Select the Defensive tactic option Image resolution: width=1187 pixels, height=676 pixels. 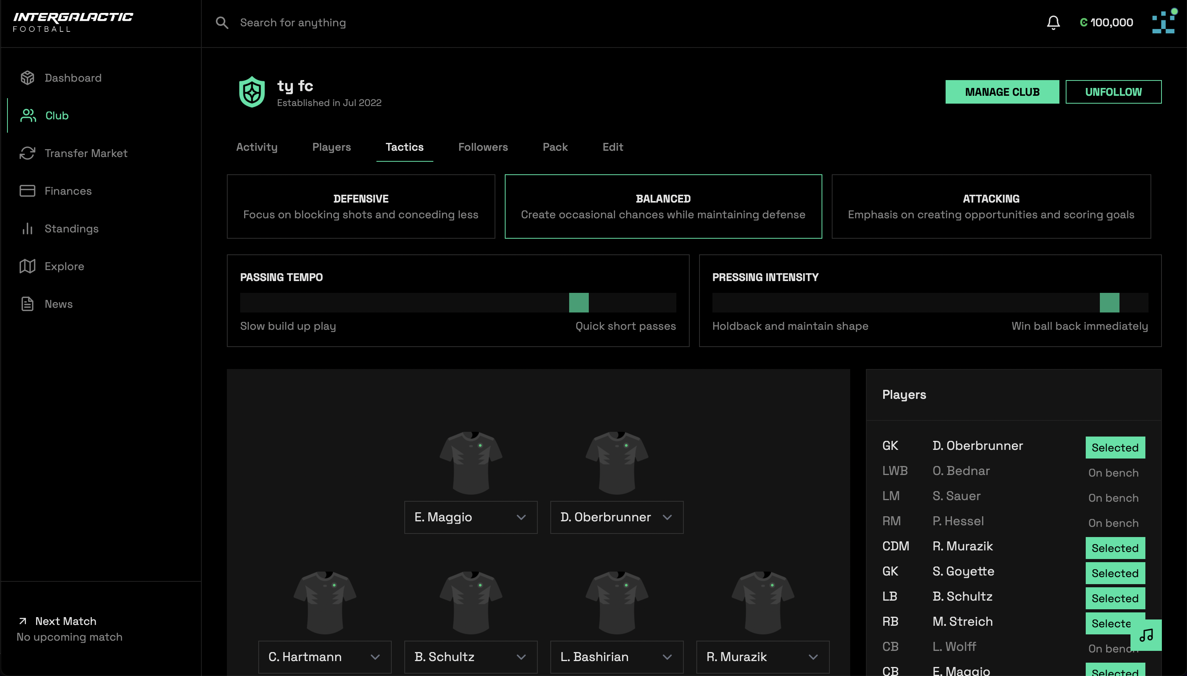coord(361,206)
